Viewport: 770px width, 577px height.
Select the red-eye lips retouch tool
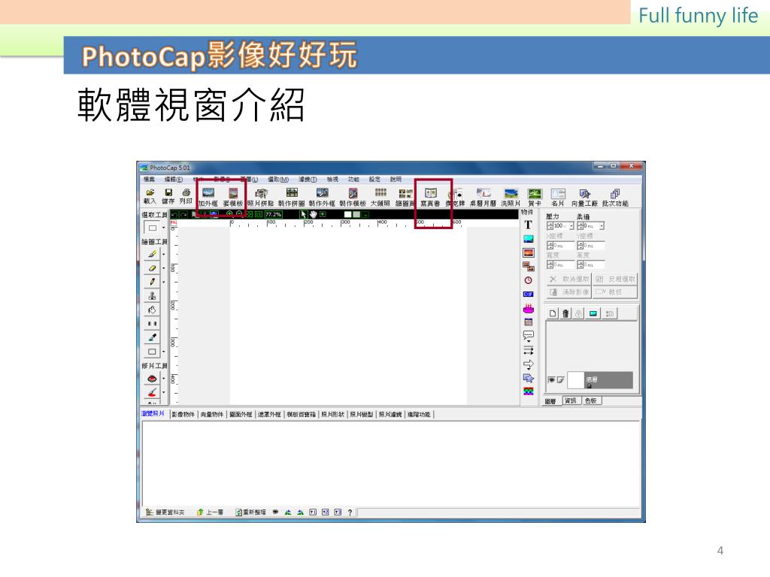[152, 379]
